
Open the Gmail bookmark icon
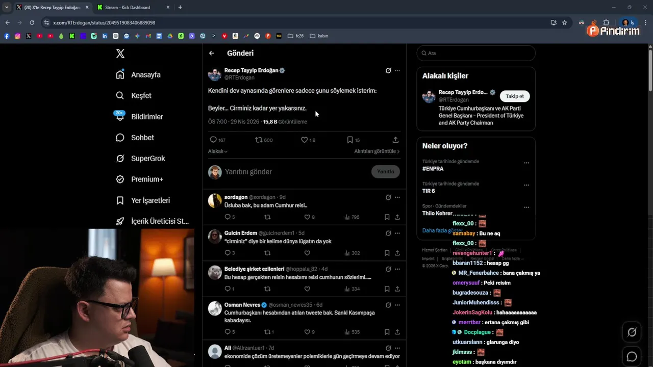pyautogui.click(x=148, y=36)
